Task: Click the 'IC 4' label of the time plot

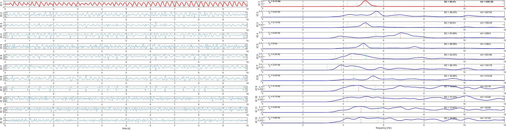Action: (x=1, y=36)
